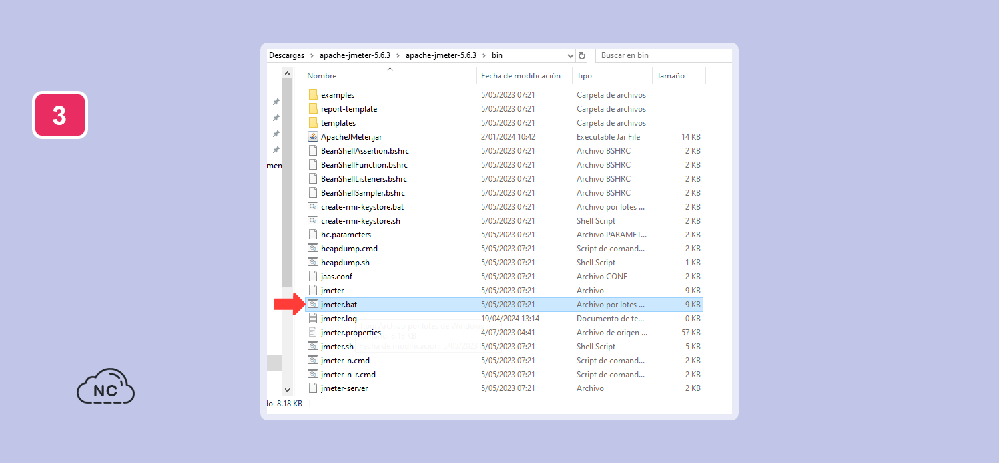Image resolution: width=999 pixels, height=463 pixels.
Task: Click the jmeter-server file icon
Action: click(x=313, y=388)
